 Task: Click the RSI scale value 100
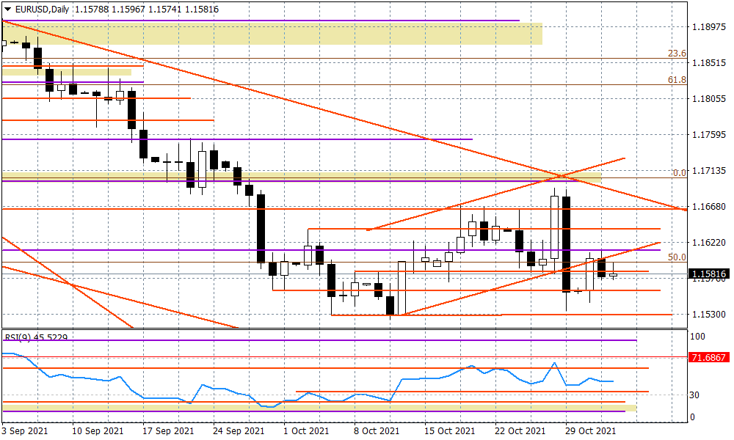[x=697, y=336]
